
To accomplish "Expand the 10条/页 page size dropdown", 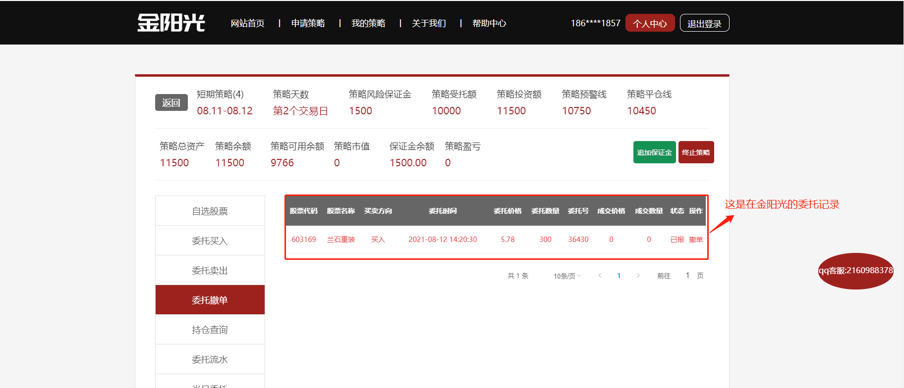I will 567,276.
